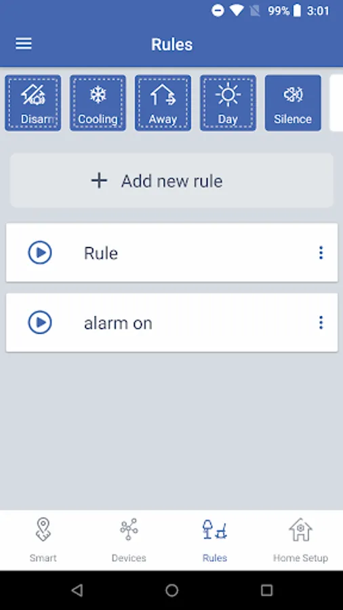Image resolution: width=343 pixels, height=610 pixels.
Task: Open options menu for alarm on
Action: point(321,323)
